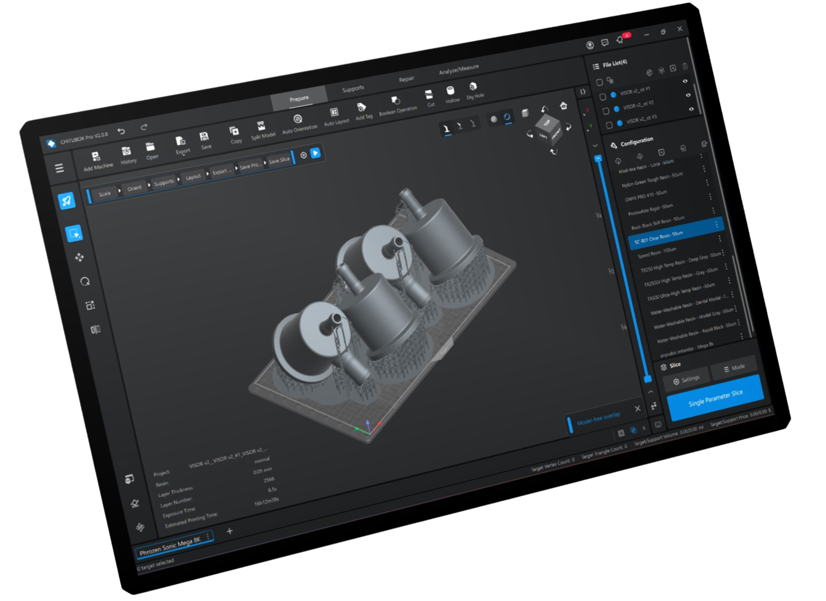This screenshot has width=826, height=601.
Task: Open Export dropdown arrow in toolbar
Action: pos(184,154)
